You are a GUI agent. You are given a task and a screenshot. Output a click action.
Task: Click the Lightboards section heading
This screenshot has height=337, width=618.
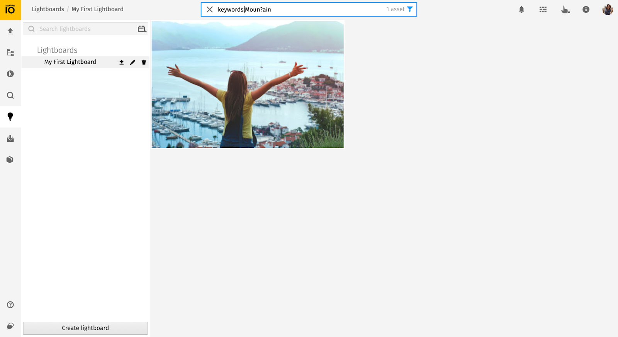(57, 50)
